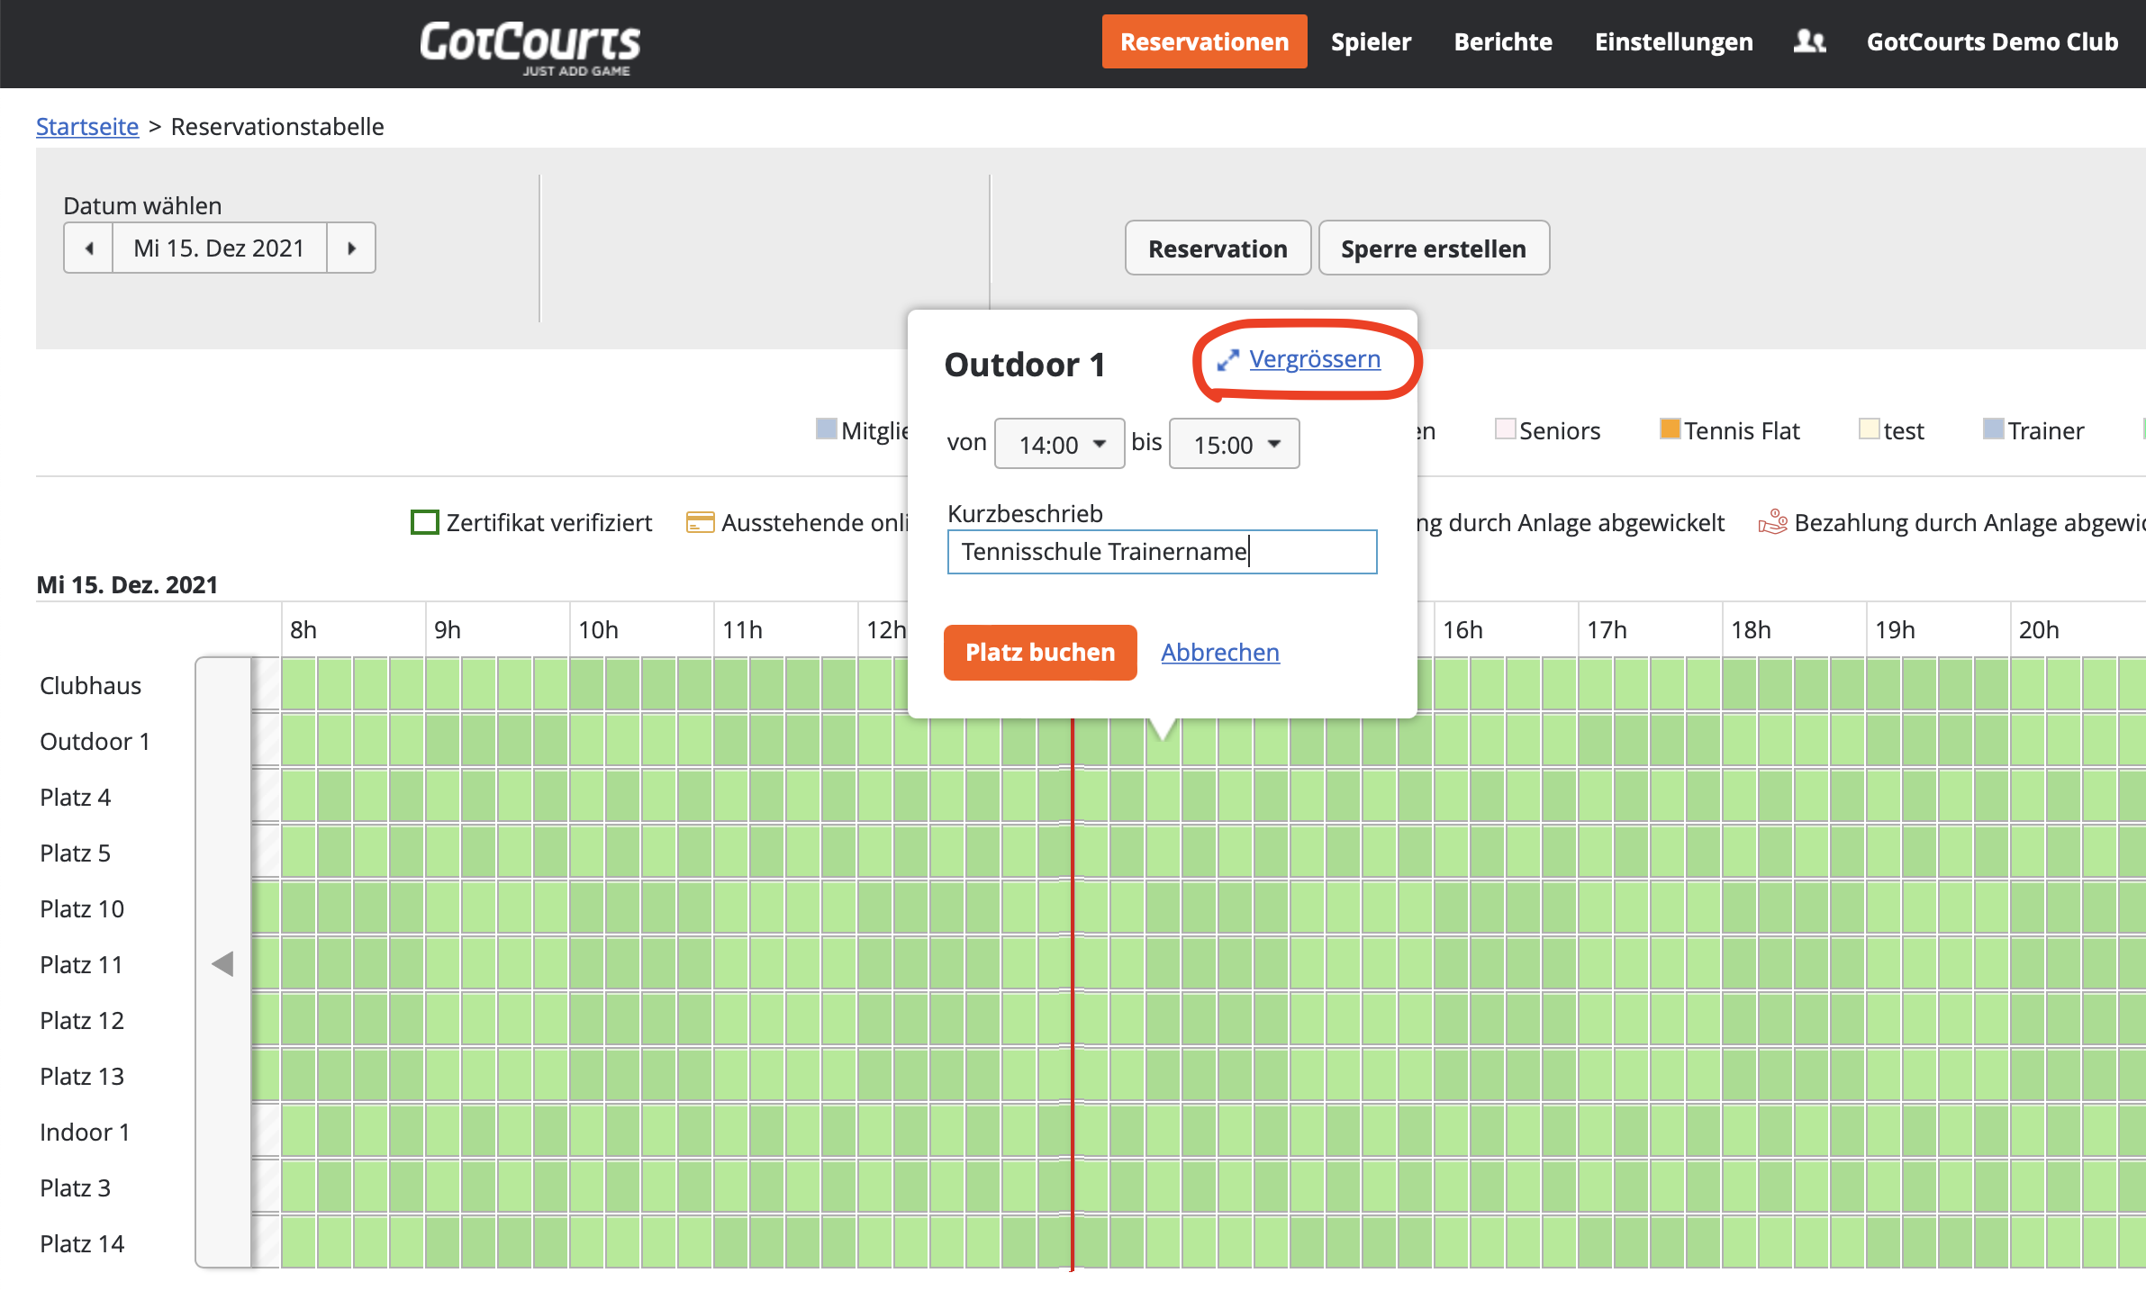Click the 8h column header
2146x1291 pixels.
tap(303, 629)
